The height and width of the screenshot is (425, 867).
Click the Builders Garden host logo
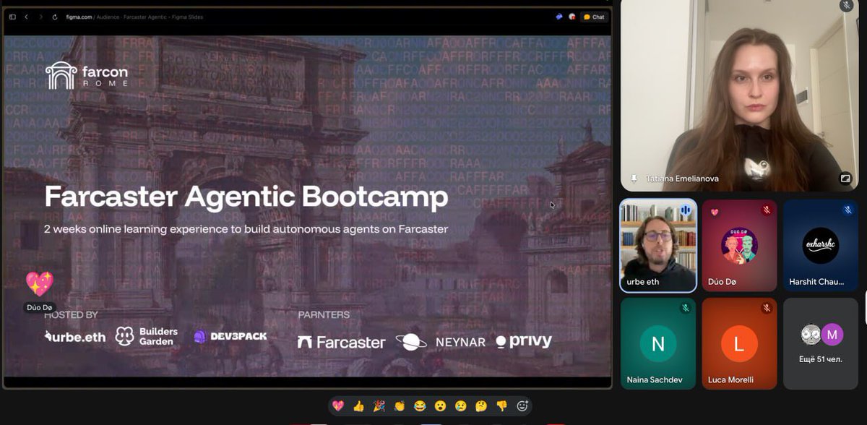coord(147,336)
